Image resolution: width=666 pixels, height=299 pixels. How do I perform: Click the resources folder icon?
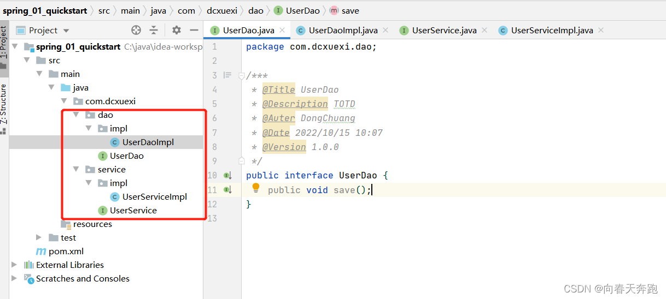tap(66, 224)
